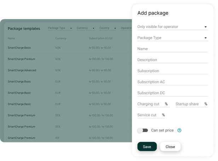Open the Package Type filter in table header
218x161 pixels.
[x=60, y=28]
